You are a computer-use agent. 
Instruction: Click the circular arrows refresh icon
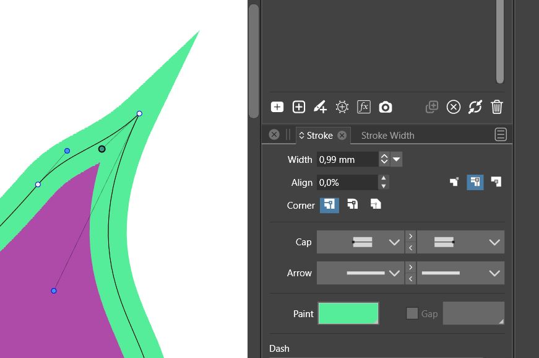tap(475, 107)
